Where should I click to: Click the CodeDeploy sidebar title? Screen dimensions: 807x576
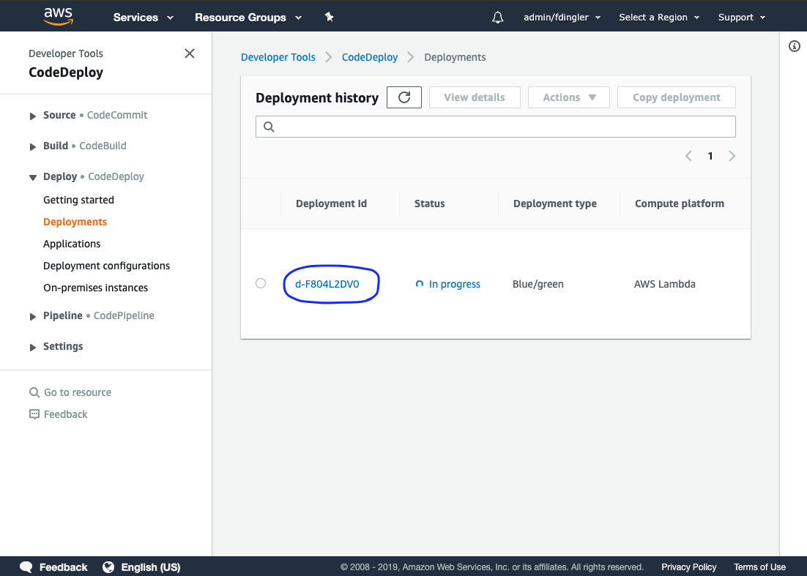pos(66,72)
